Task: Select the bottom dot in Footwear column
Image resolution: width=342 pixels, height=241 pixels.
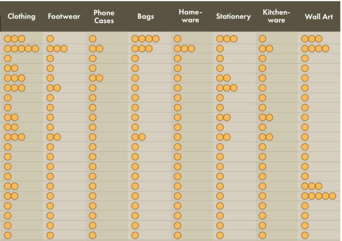Action: tap(50, 236)
